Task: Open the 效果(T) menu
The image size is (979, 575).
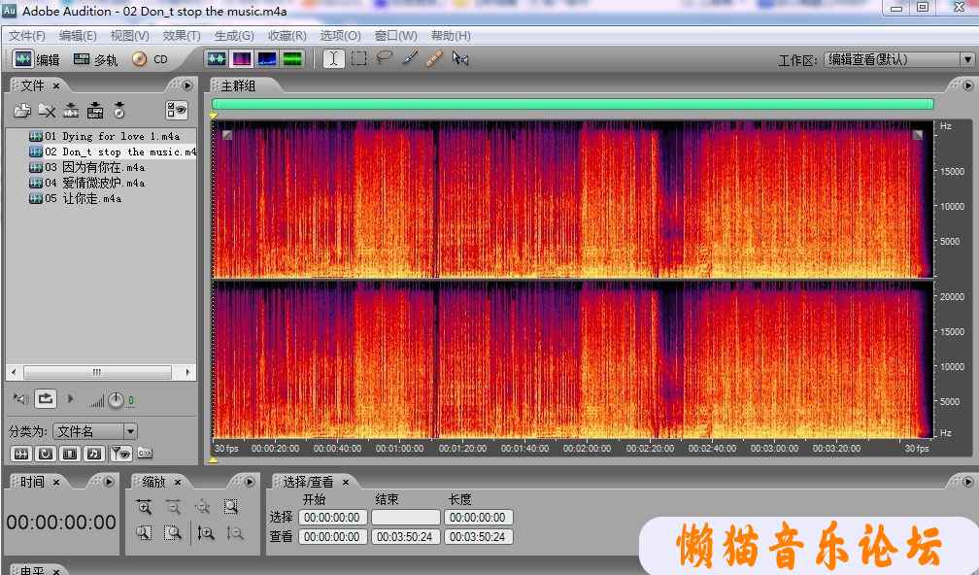Action: click(x=182, y=36)
